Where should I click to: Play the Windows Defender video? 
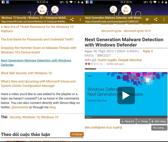pos(126,95)
